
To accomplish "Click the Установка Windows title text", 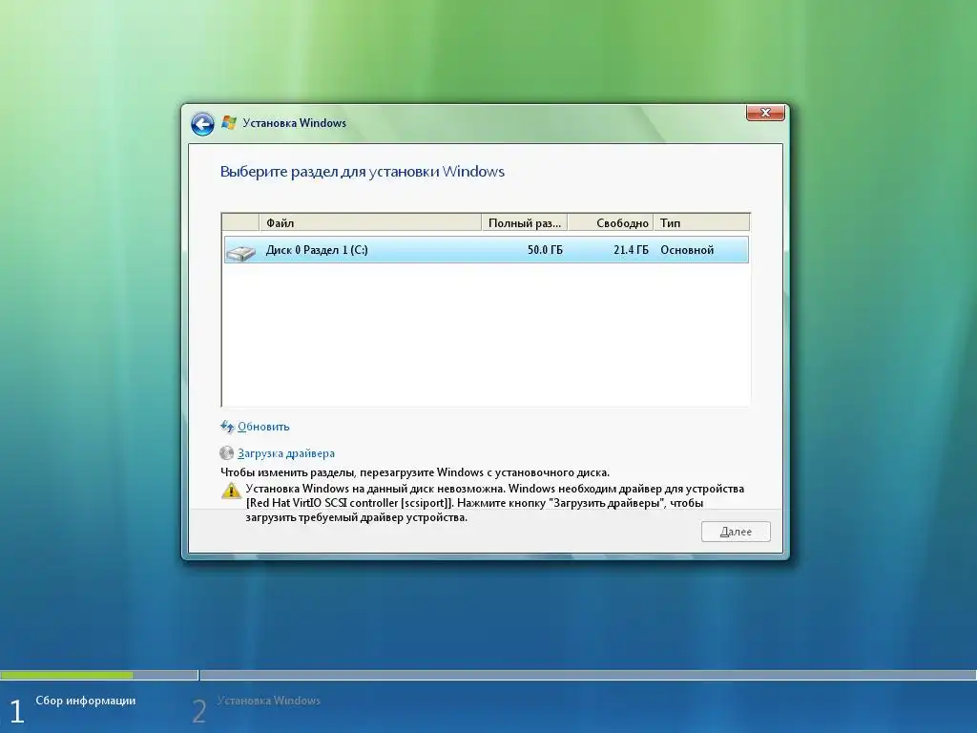I will (294, 123).
